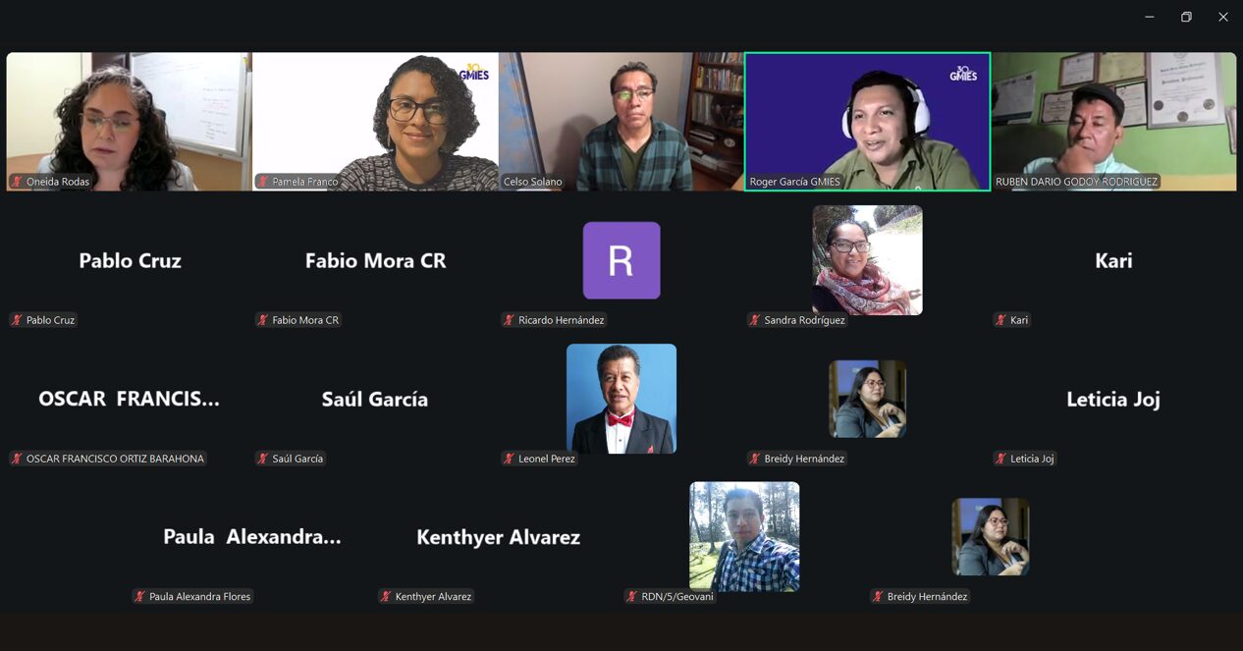Click Paula Alexandra Flores name label

199,596
